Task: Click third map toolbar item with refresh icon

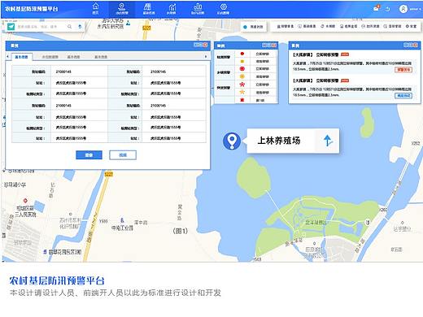Action: tap(328, 26)
